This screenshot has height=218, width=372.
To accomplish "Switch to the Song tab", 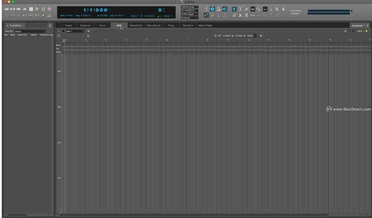I will (x=171, y=26).
